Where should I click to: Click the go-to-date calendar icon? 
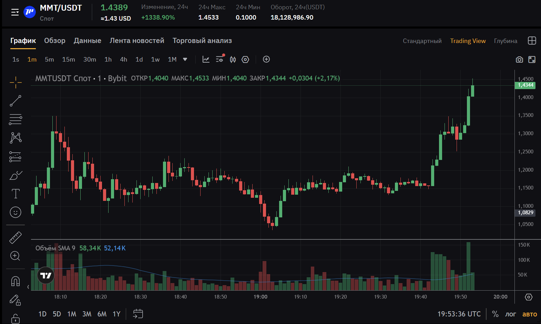click(x=138, y=314)
